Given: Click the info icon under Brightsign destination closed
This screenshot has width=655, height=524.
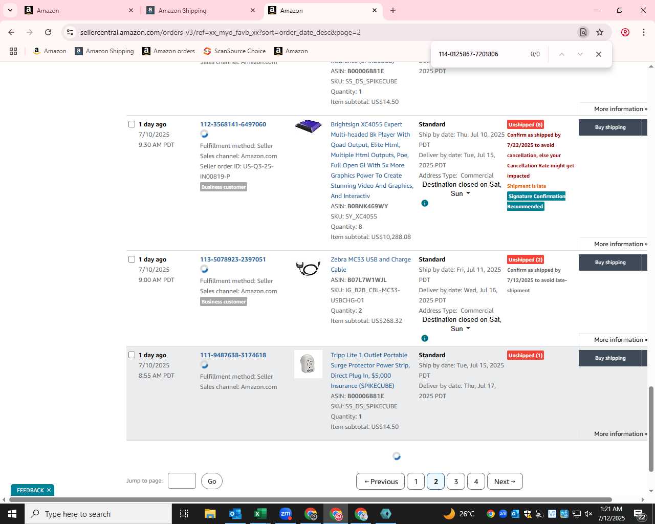Looking at the screenshot, I should [x=425, y=203].
